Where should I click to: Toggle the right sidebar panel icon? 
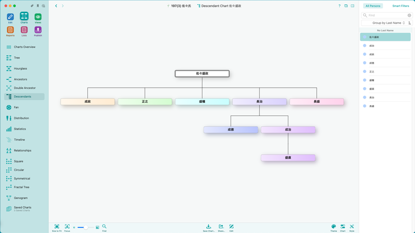click(x=352, y=6)
